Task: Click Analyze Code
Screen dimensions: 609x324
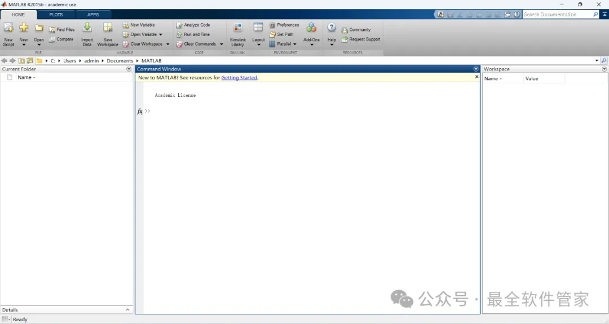Action: click(193, 25)
